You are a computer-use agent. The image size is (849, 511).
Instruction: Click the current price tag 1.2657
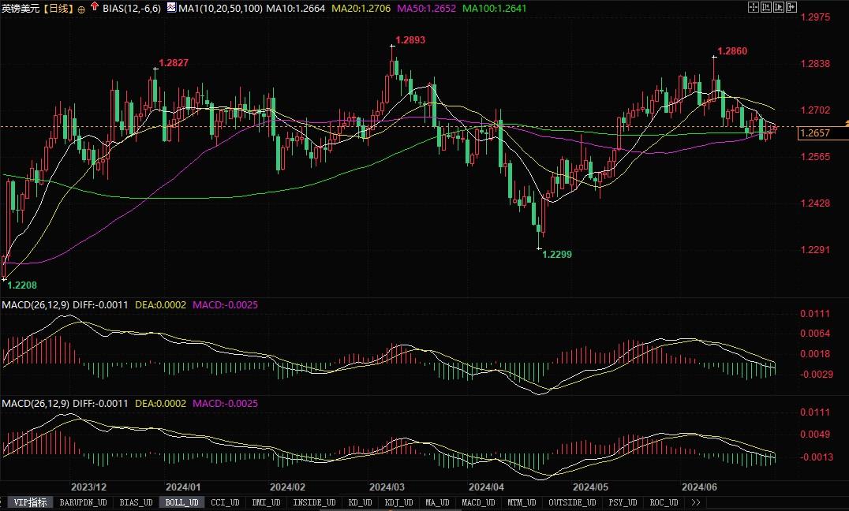tap(814, 133)
